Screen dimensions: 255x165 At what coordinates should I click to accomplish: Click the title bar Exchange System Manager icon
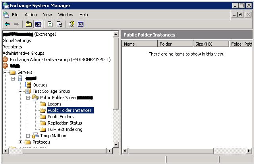click(x=6, y=6)
